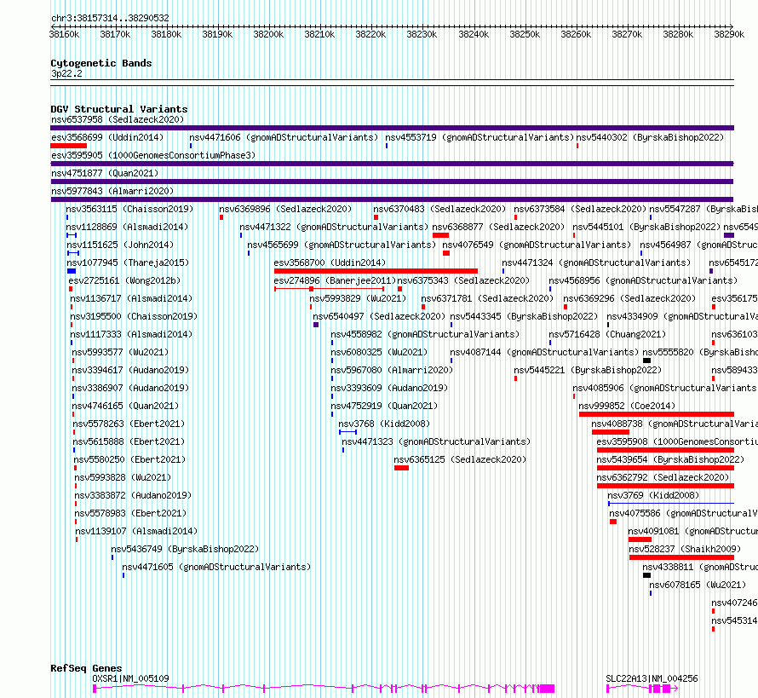This screenshot has width=758, height=698.
Task: Click nsv528237 (Shaikh2009) label
Action: click(x=685, y=549)
